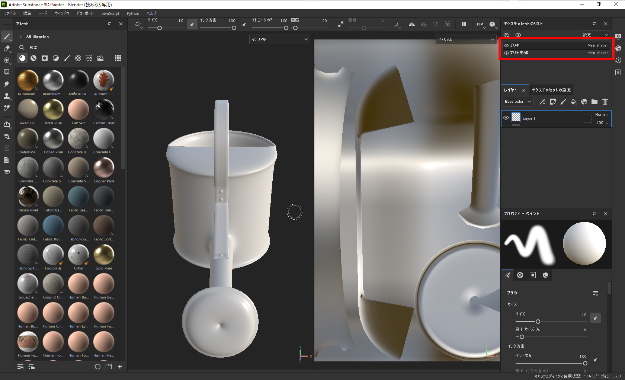Open the 編集 menu
625x380 pixels.
click(27, 13)
